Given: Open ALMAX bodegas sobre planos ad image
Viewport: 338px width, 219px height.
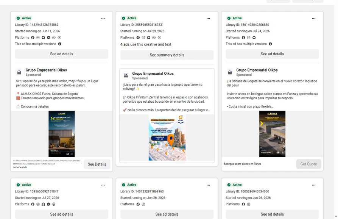Looking at the screenshot, I should pyautogui.click(x=272, y=134).
